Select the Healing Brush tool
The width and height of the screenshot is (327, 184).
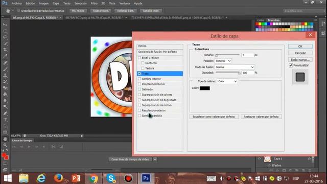coord(5,63)
